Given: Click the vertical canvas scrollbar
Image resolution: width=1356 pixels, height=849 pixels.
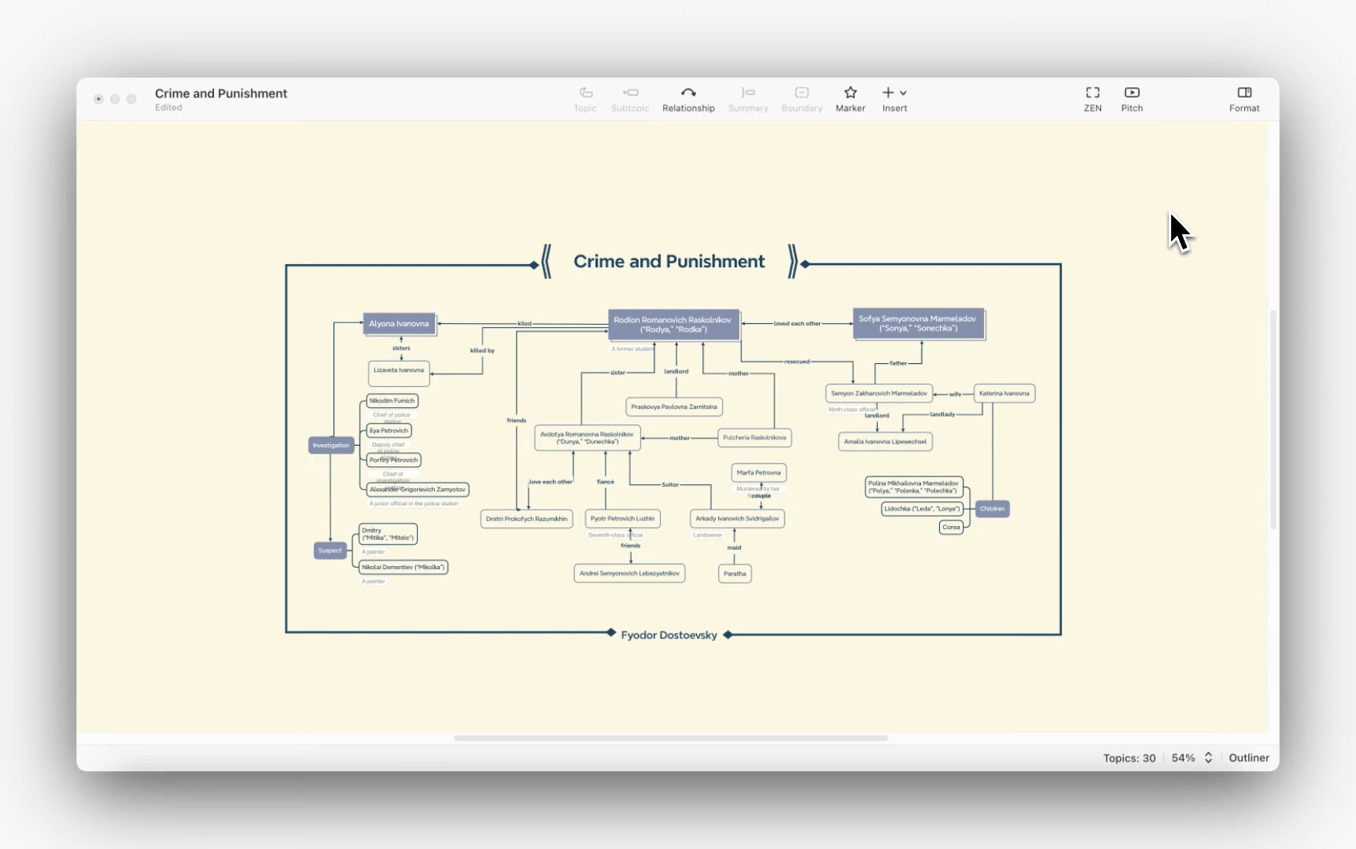Looking at the screenshot, I should (1273, 420).
